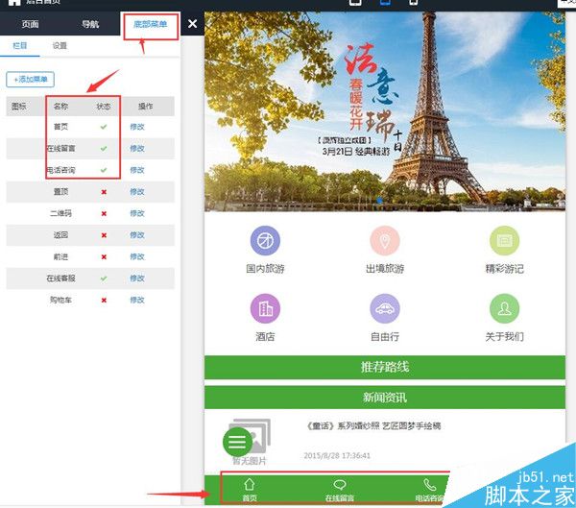
Task: Tap the 电话咨询 phone icon
Action: coord(429,485)
